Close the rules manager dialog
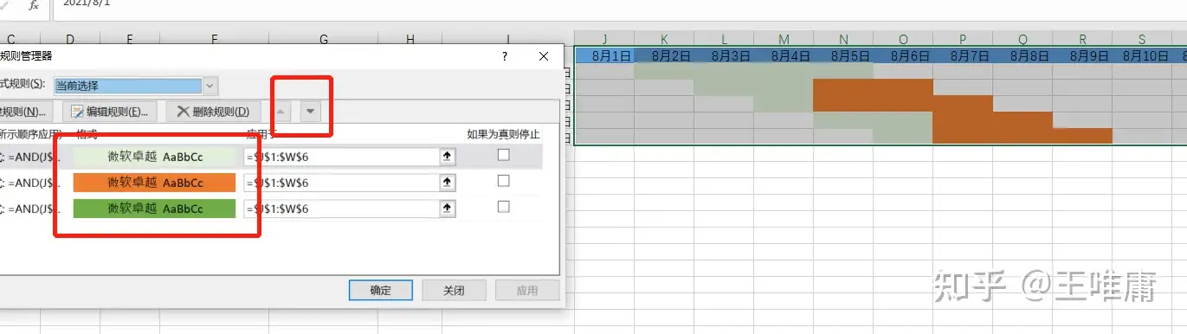 coord(544,56)
